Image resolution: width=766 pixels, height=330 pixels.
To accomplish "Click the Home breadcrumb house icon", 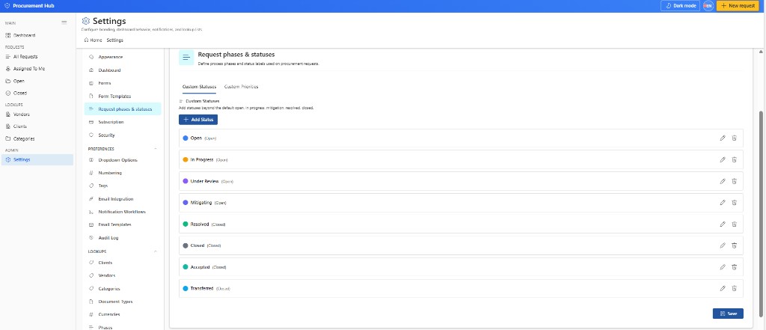I will coord(87,40).
